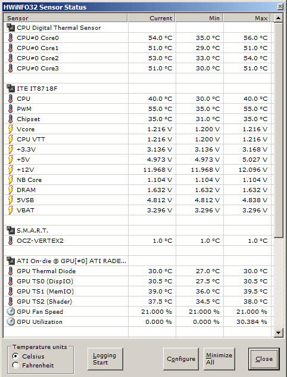Click the OCZ-VERTEX2 sensor name
This screenshot has height=377, width=287.
click(x=40, y=240)
